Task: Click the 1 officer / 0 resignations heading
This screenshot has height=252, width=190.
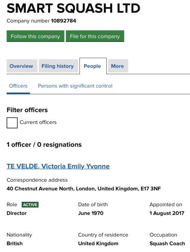Action: (x=44, y=145)
